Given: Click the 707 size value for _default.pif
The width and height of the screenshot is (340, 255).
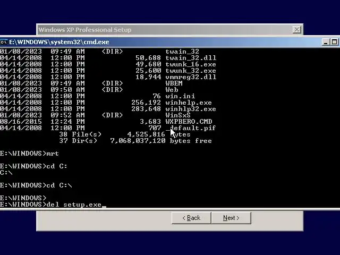Looking at the screenshot, I should [155, 128].
